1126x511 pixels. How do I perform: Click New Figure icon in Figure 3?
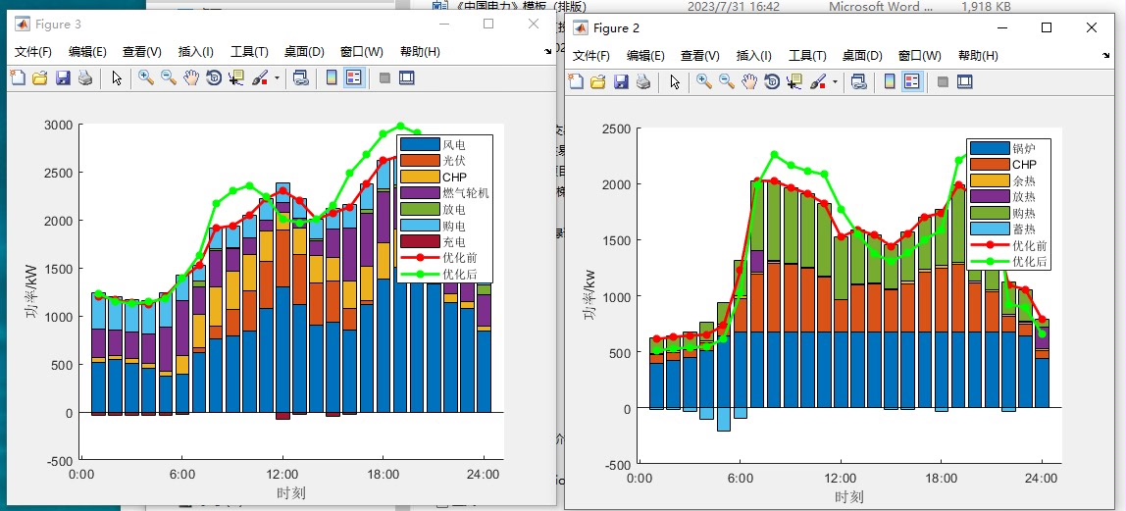pos(18,77)
